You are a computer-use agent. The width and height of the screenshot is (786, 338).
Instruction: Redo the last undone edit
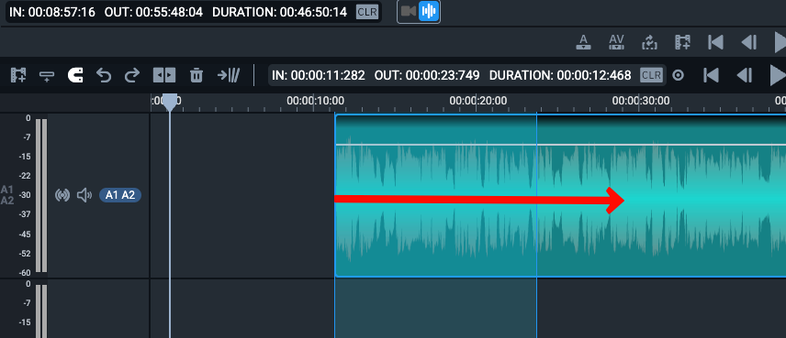(x=132, y=75)
